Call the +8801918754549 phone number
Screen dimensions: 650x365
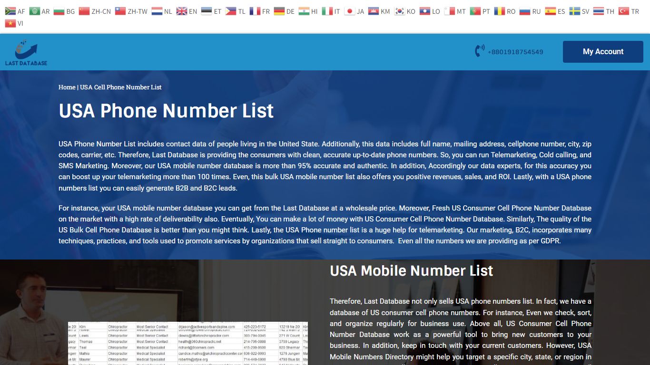(x=515, y=52)
